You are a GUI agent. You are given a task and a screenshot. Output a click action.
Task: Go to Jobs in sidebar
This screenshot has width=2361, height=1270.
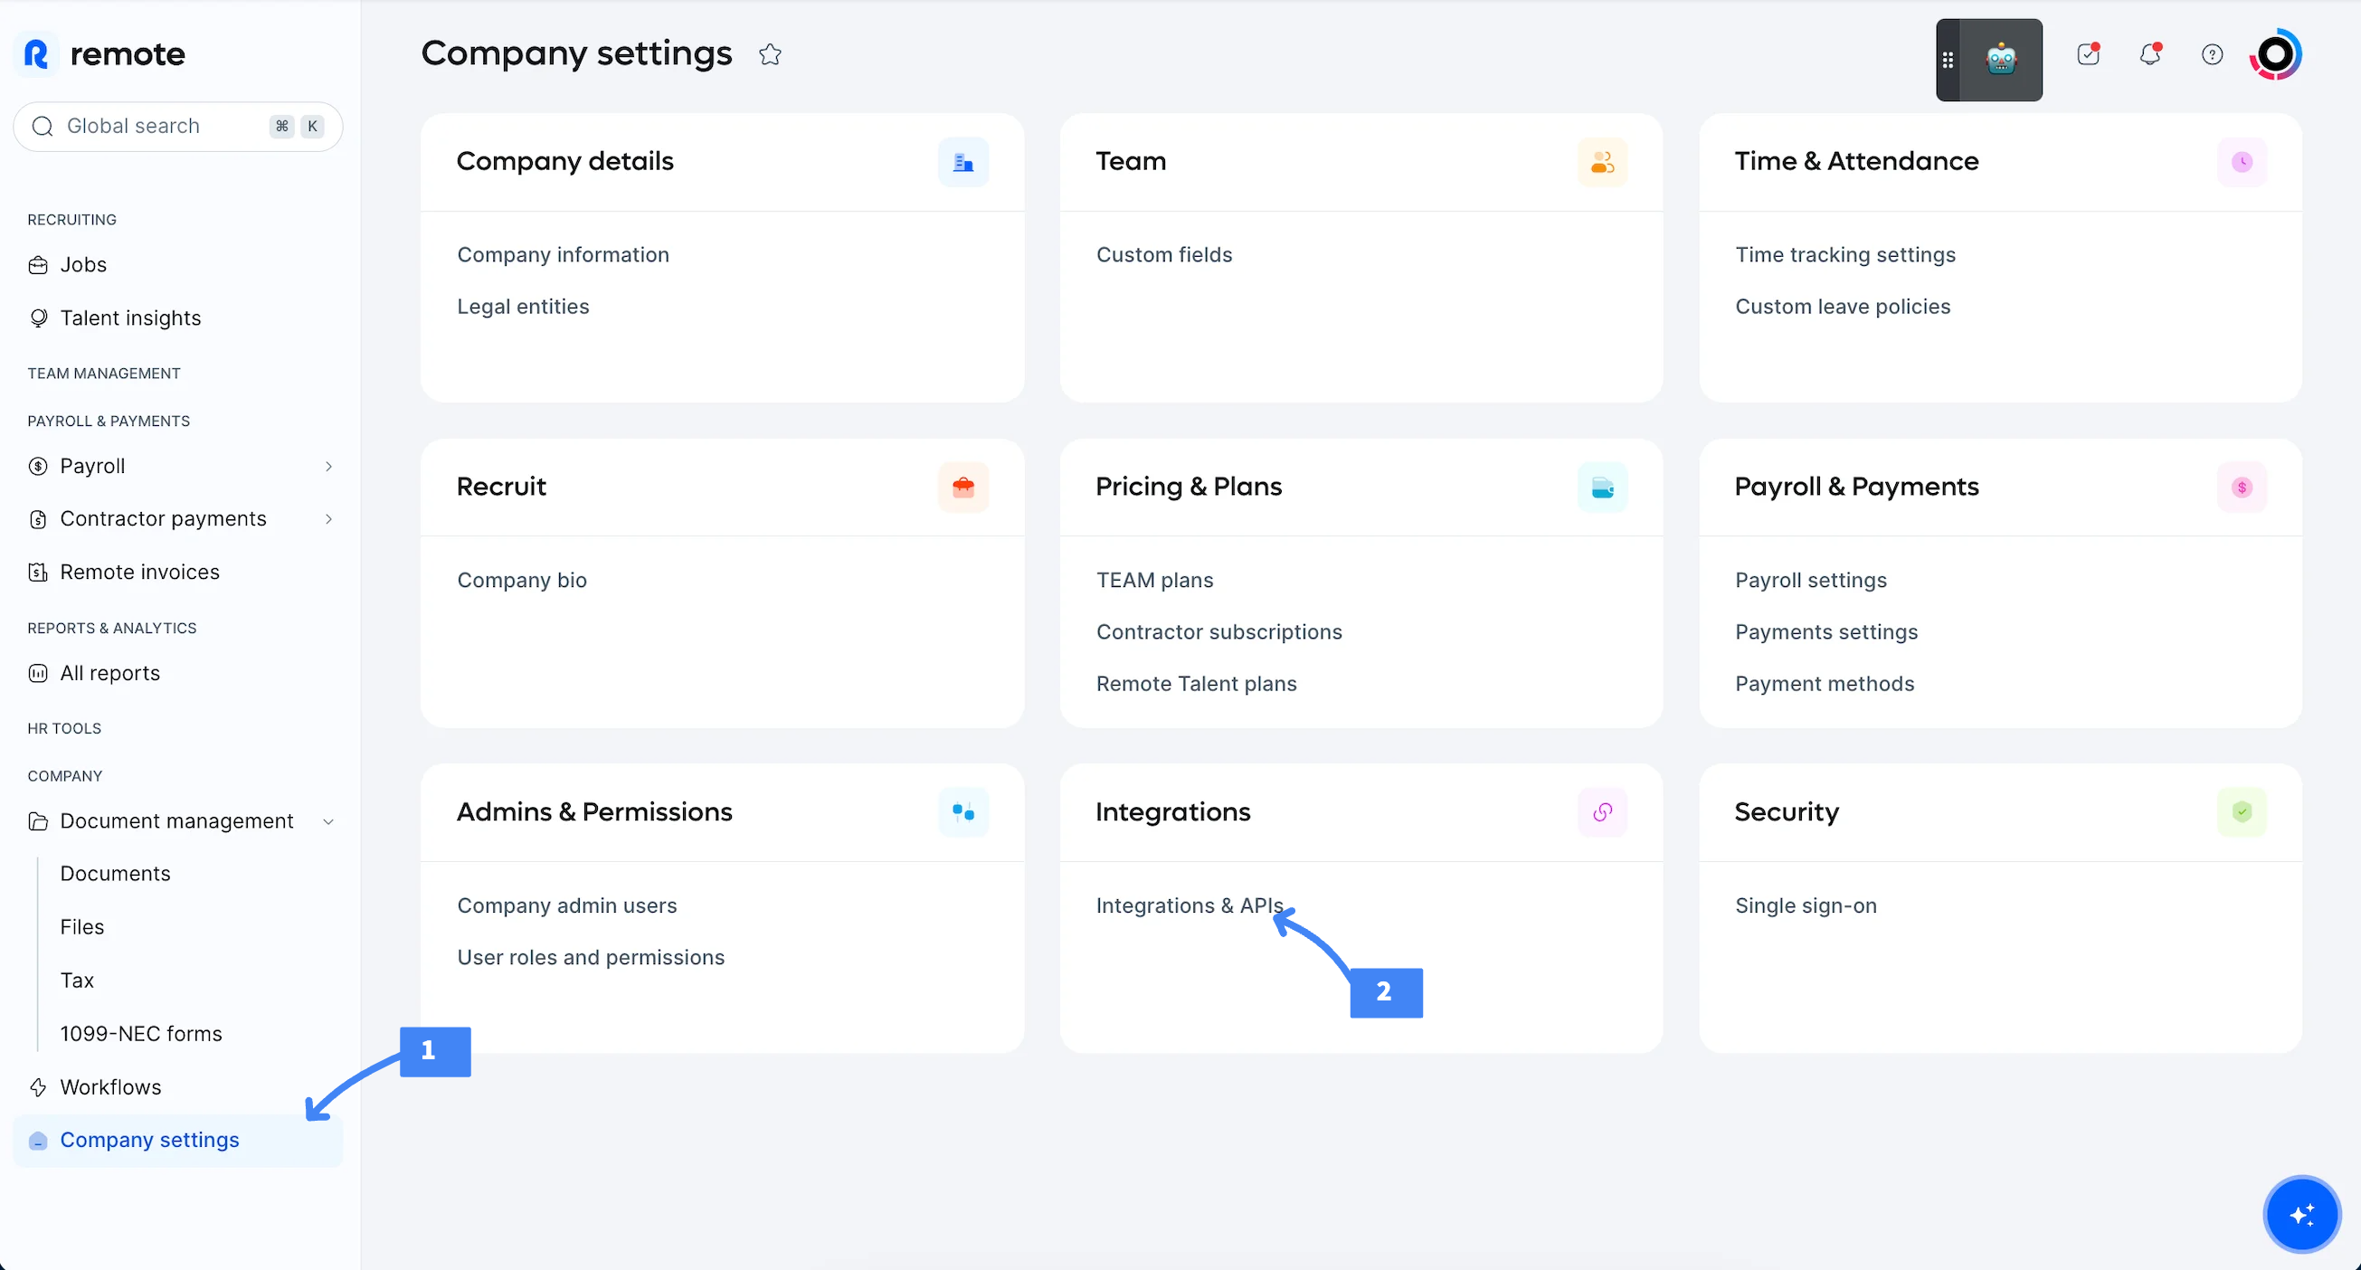[x=82, y=265]
